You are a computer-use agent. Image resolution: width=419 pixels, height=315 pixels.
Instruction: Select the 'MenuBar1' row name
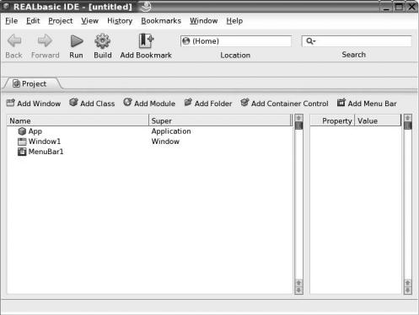point(46,152)
